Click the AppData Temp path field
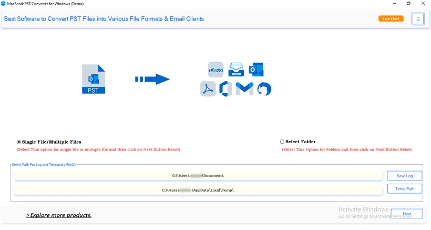This screenshot has width=431, height=230. tap(198, 190)
